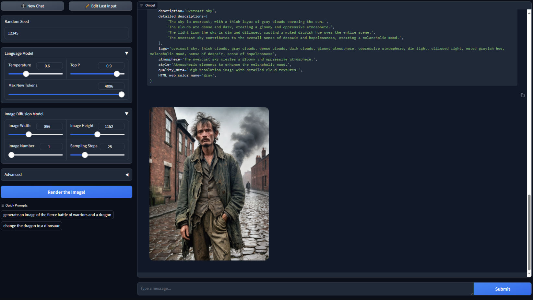
Task: Click inside the Random Seed field
Action: (x=66, y=33)
